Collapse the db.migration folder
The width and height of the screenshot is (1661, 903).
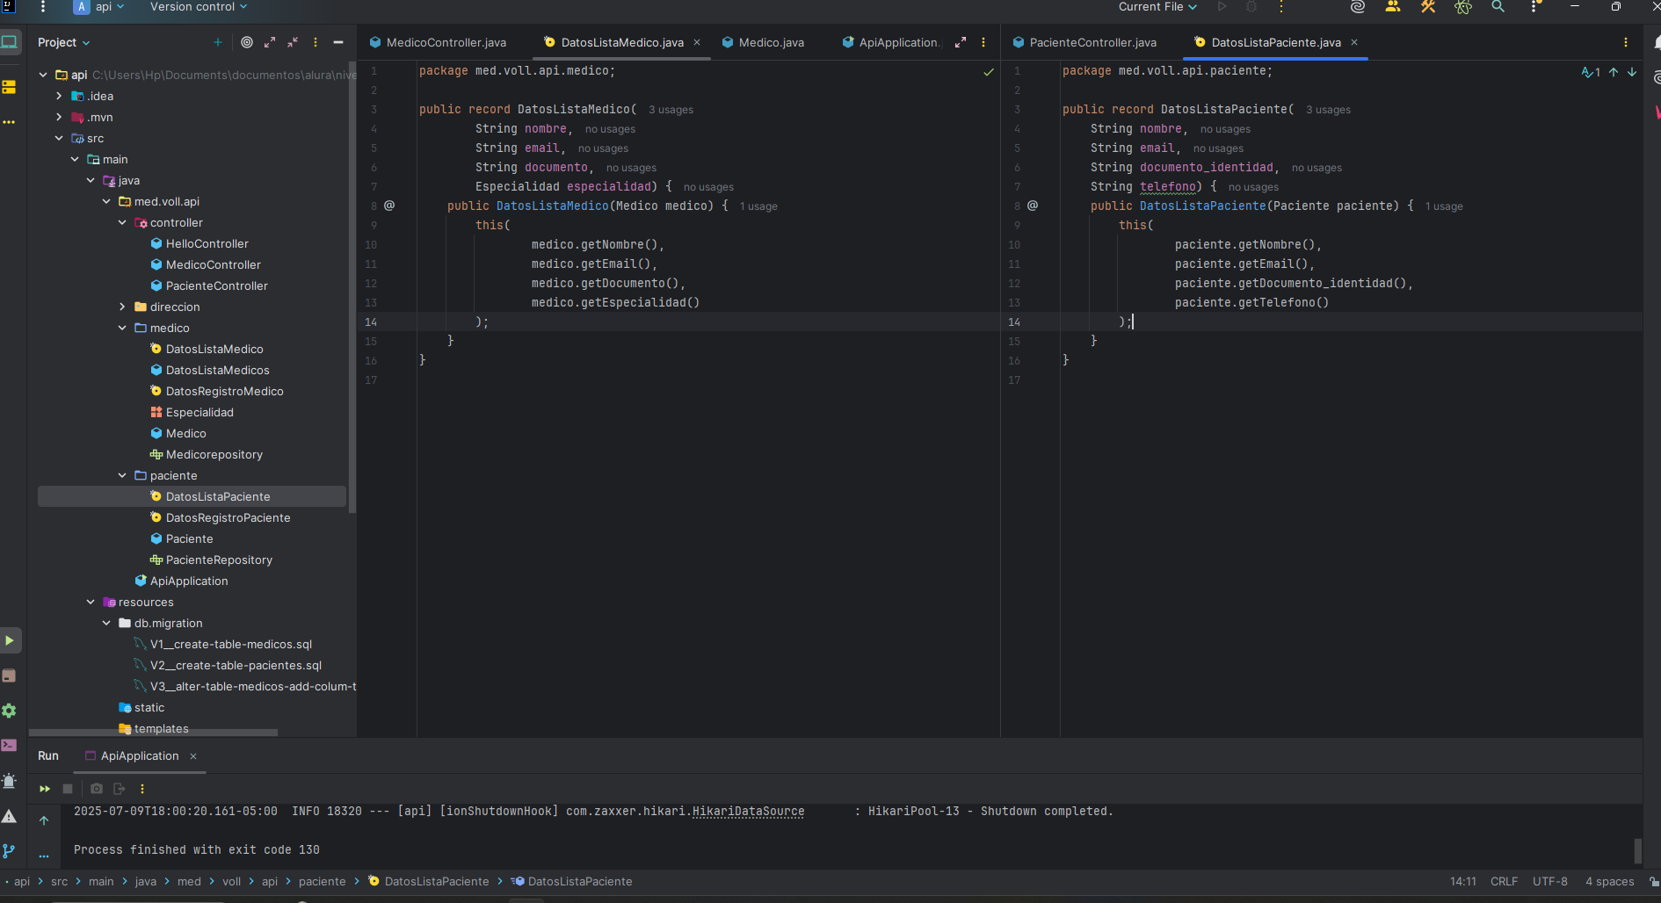(x=106, y=623)
